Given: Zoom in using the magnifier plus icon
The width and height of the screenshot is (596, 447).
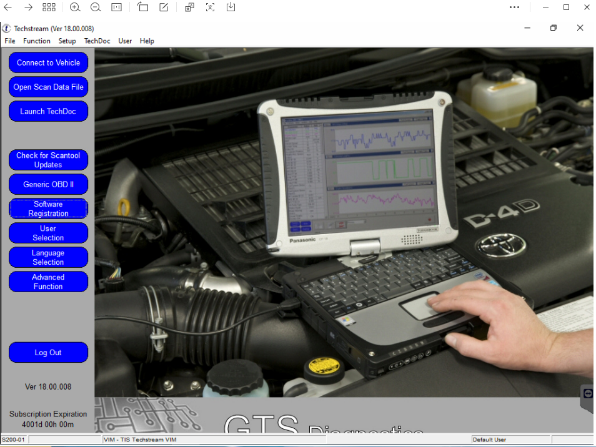Looking at the screenshot, I should pyautogui.click(x=75, y=7).
